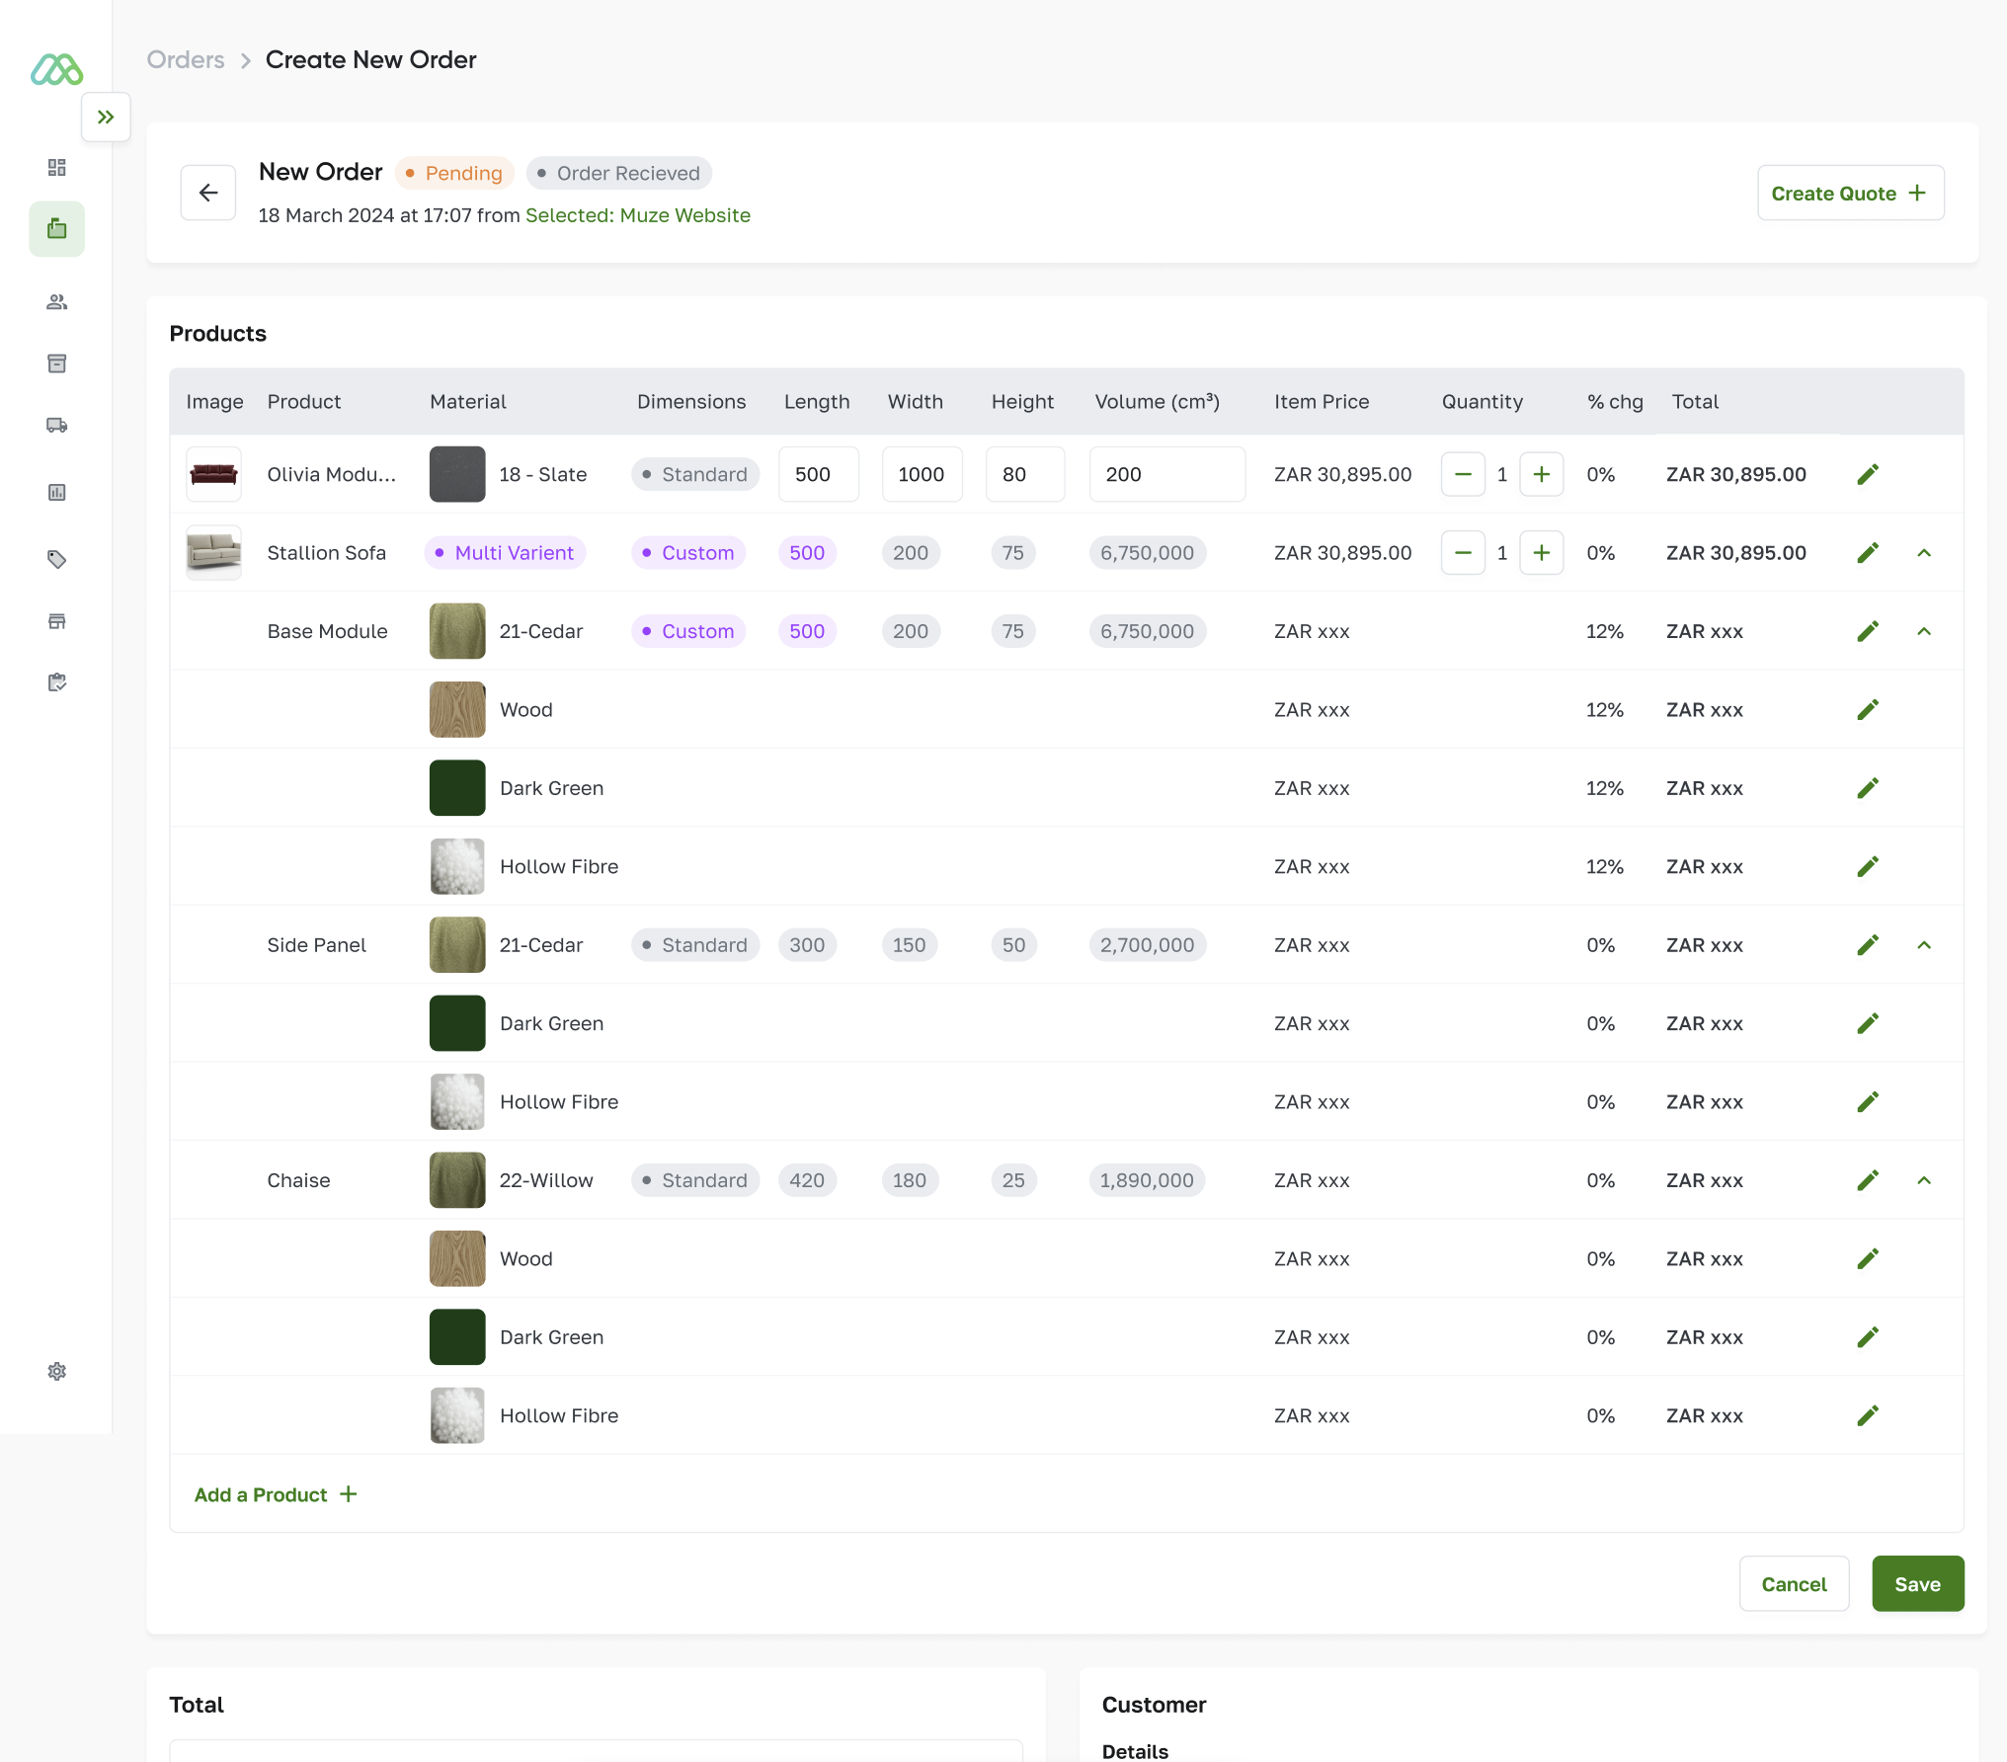Open the dashboard icon in sidebar
Viewport: 2007px width, 1762px height.
pyautogui.click(x=57, y=167)
